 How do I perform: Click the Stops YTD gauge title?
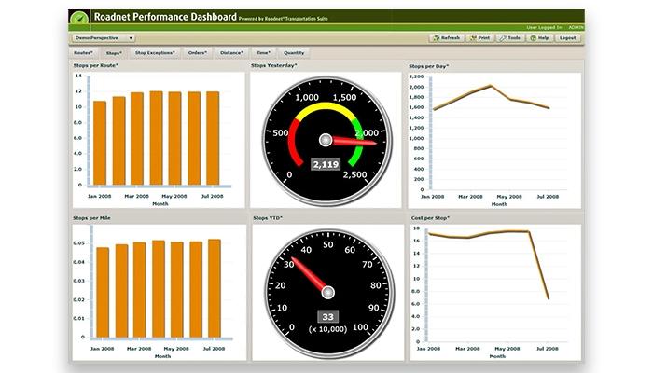pos(268,218)
